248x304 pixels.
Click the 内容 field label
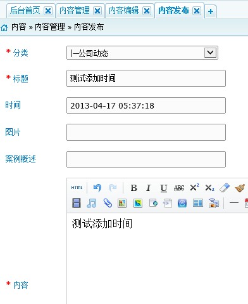(20, 285)
